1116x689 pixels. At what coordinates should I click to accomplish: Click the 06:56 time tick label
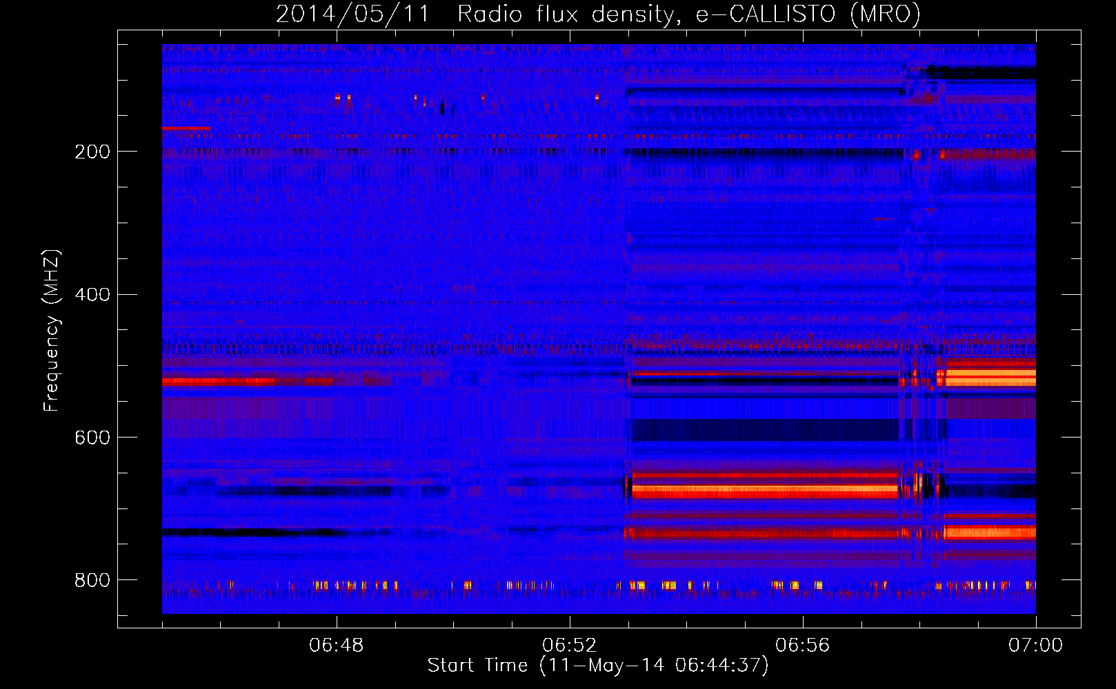(x=803, y=646)
